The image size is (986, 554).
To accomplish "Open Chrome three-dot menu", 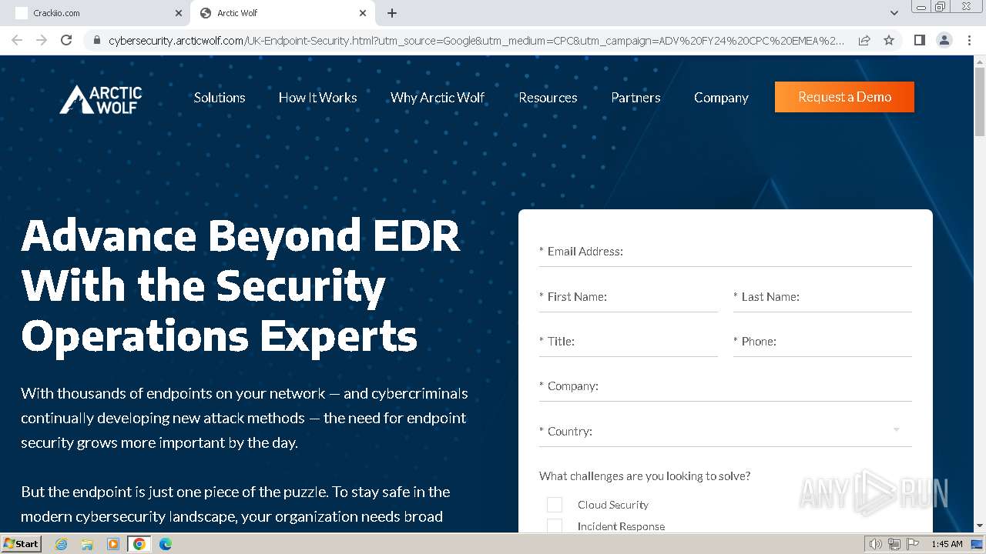I will pos(969,40).
